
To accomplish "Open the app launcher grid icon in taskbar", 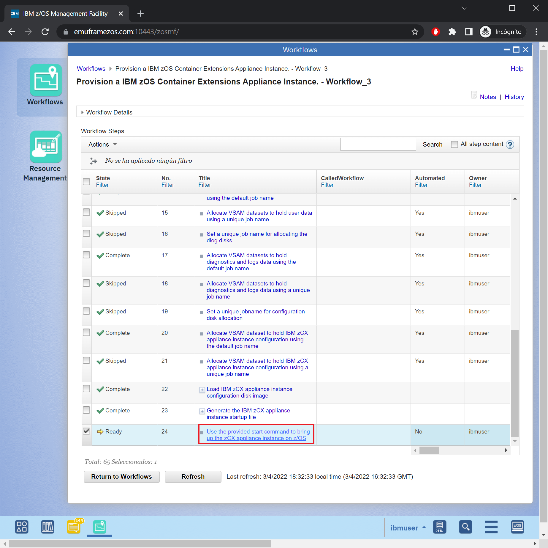I will [22, 527].
